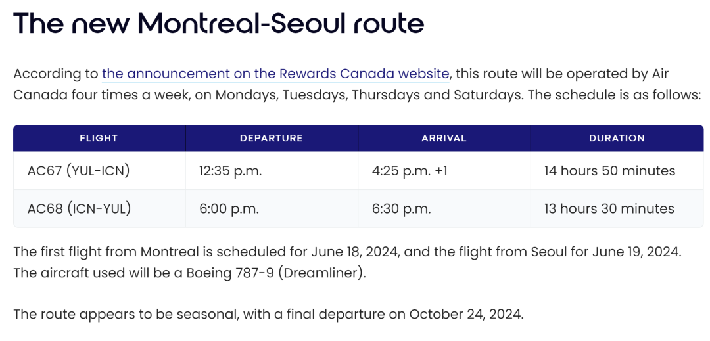
Task: Click the date October 24, 2024
Action: point(466,314)
